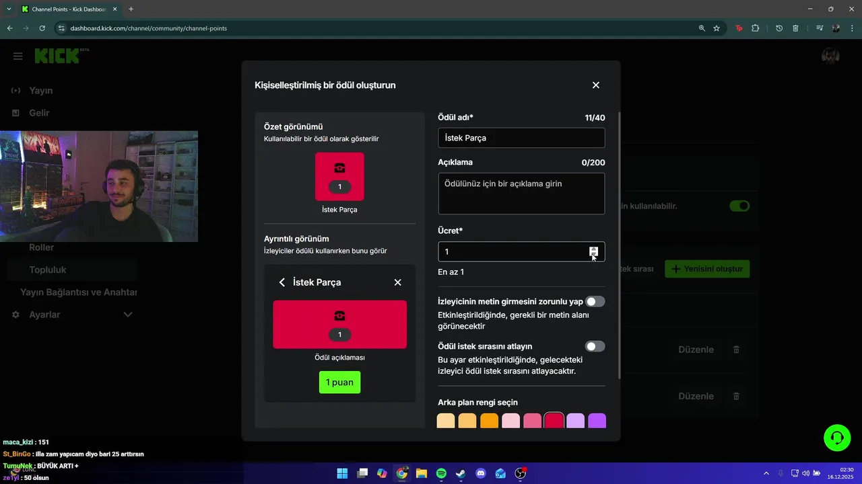Reload the page with the refresh icon
This screenshot has height=484, width=862.
point(42,28)
